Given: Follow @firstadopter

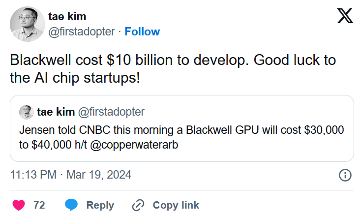Looking at the screenshot, I should point(142,31).
